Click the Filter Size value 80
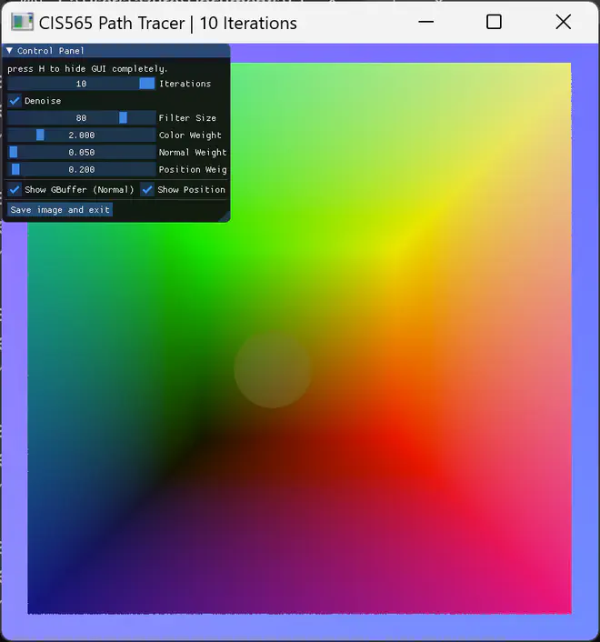 tap(81, 118)
